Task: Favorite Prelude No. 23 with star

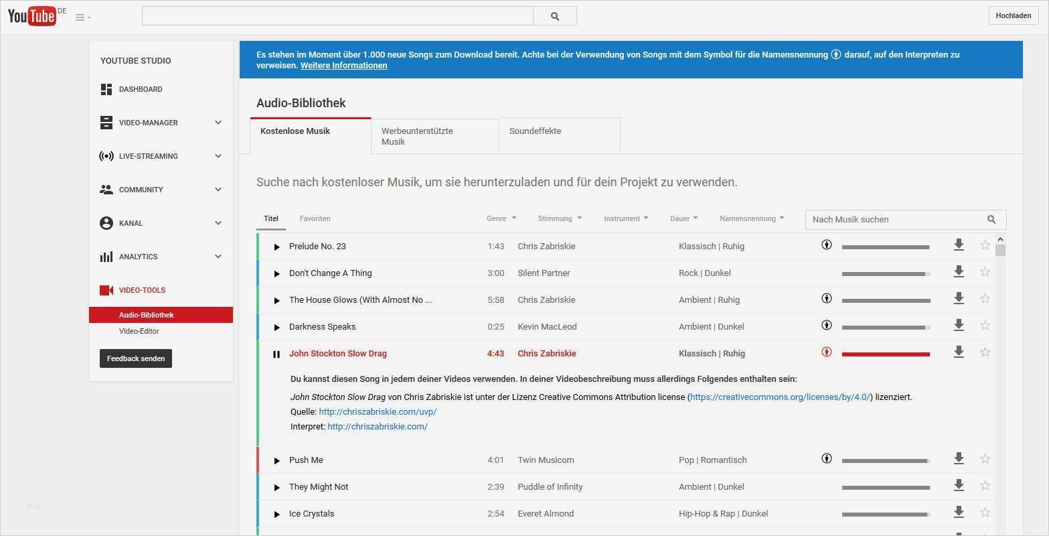Action: coord(985,245)
